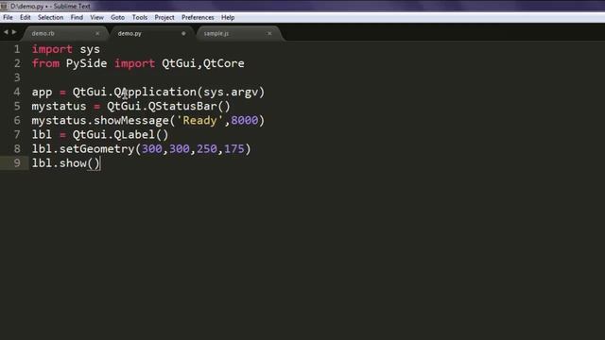Click 'lbl.show()' on line 9
605x340 pixels.
65,163
